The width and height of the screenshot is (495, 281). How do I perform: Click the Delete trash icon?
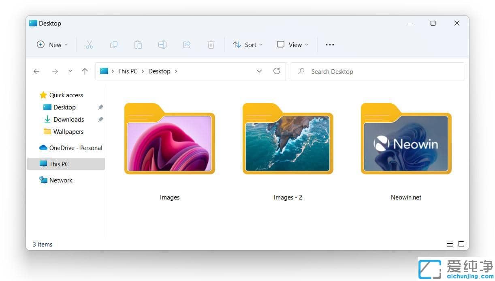point(211,45)
